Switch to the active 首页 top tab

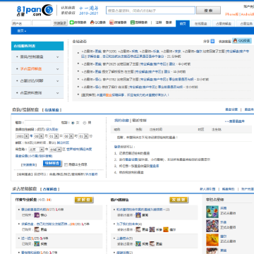183,23
